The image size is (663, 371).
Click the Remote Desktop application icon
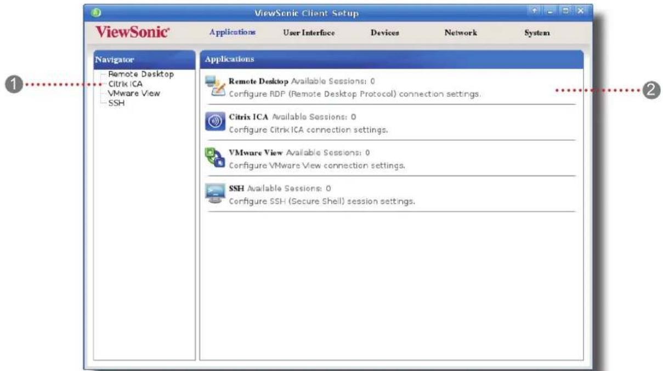[215, 86]
